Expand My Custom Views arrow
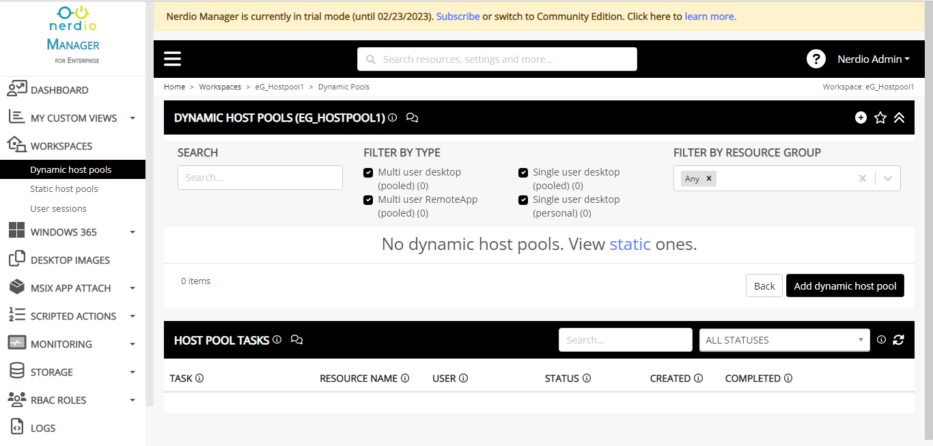 [x=133, y=118]
